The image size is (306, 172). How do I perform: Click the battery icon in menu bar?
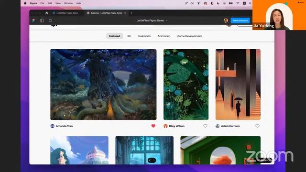click(230, 3)
